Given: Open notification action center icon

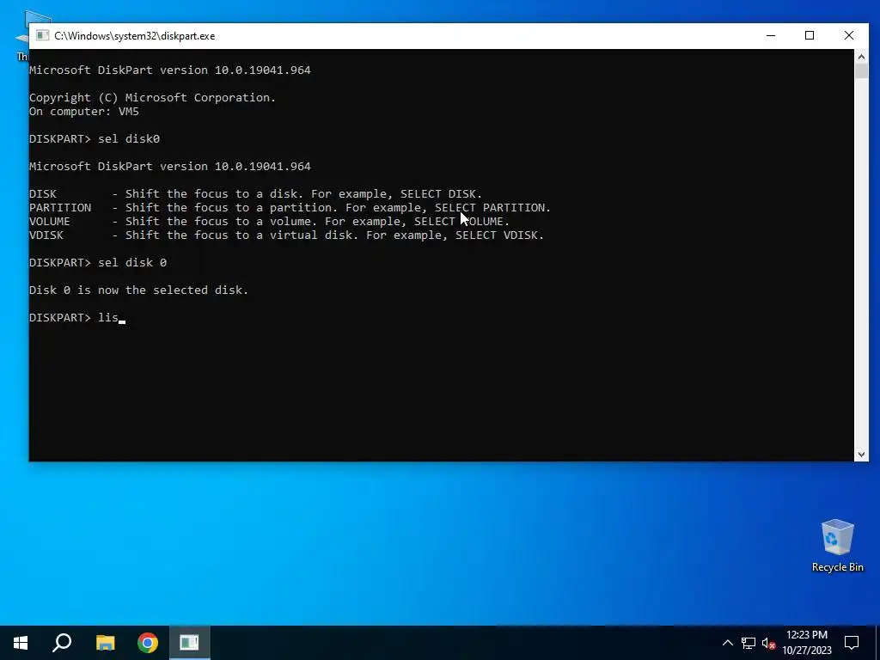Looking at the screenshot, I should [852, 643].
